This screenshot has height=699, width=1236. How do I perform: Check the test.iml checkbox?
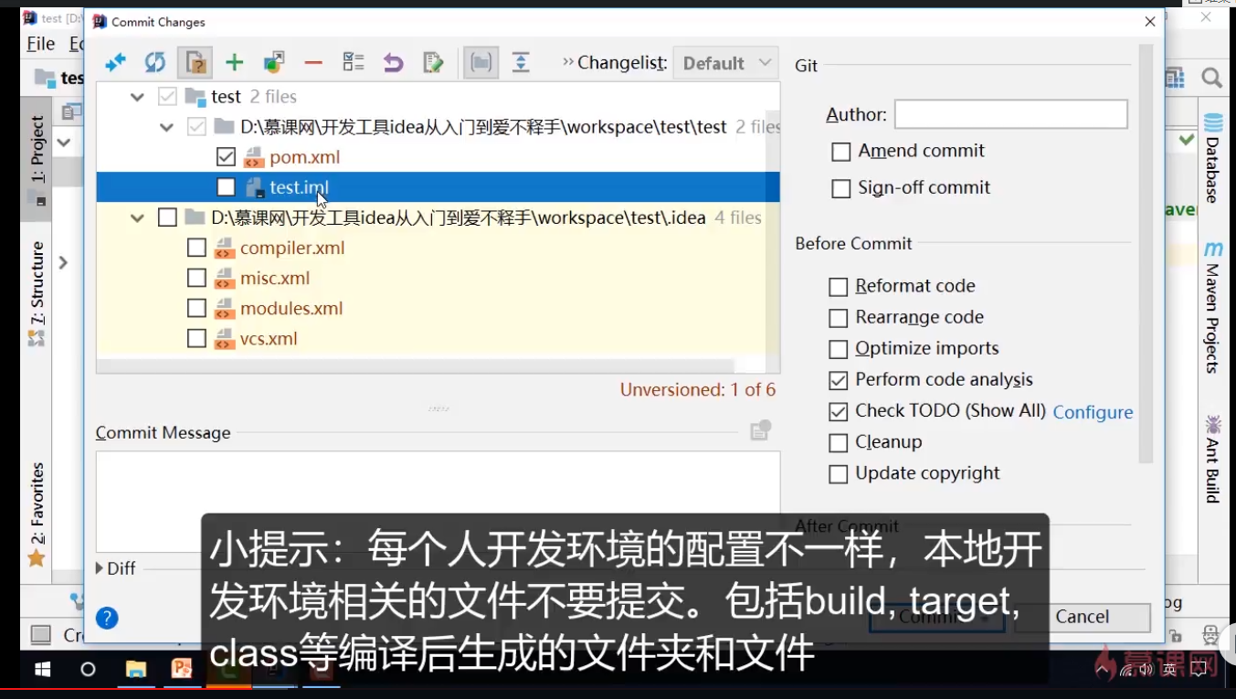(x=226, y=187)
